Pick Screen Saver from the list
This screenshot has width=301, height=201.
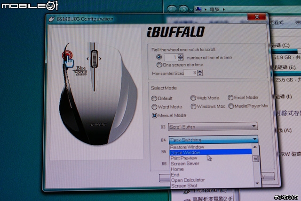(x=211, y=164)
